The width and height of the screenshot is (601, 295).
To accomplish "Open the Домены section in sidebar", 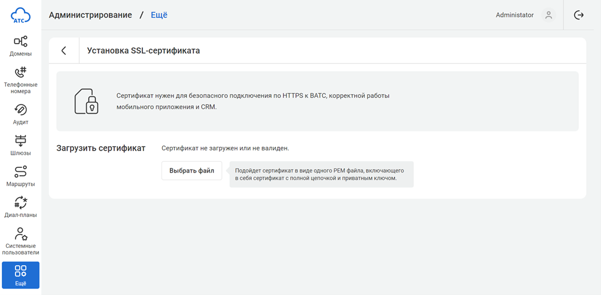I will pyautogui.click(x=20, y=46).
